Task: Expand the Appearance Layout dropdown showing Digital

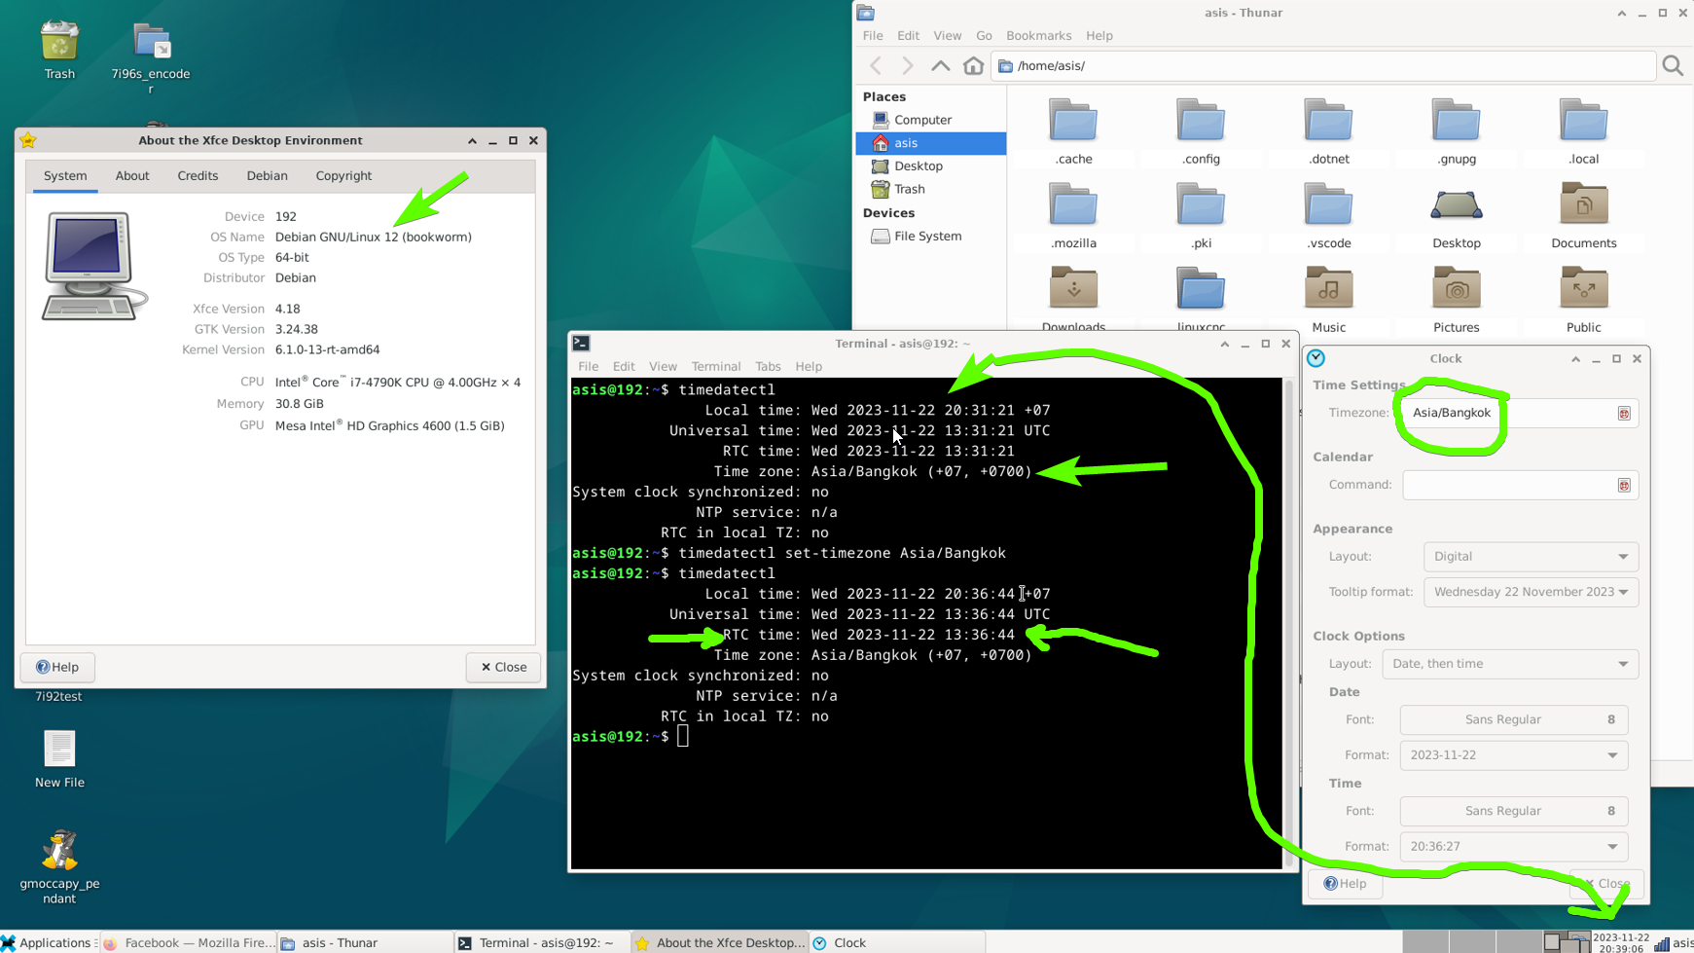Action: pyautogui.click(x=1531, y=557)
